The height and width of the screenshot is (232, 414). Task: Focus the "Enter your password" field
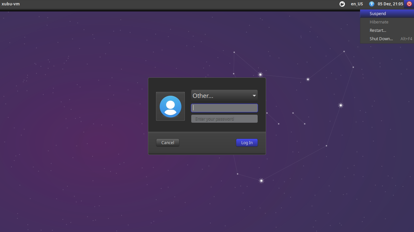(x=224, y=119)
